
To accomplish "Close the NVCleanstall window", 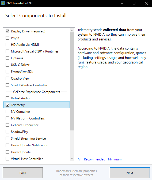I will [x=146, y=3].
